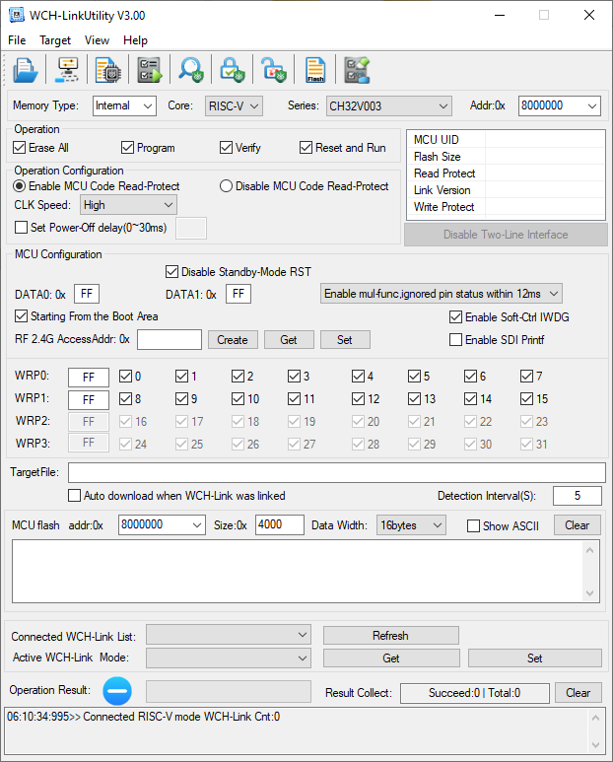Screen dimensions: 613x762
Task: Click Get next to RF AccessAddr
Action: [289, 340]
